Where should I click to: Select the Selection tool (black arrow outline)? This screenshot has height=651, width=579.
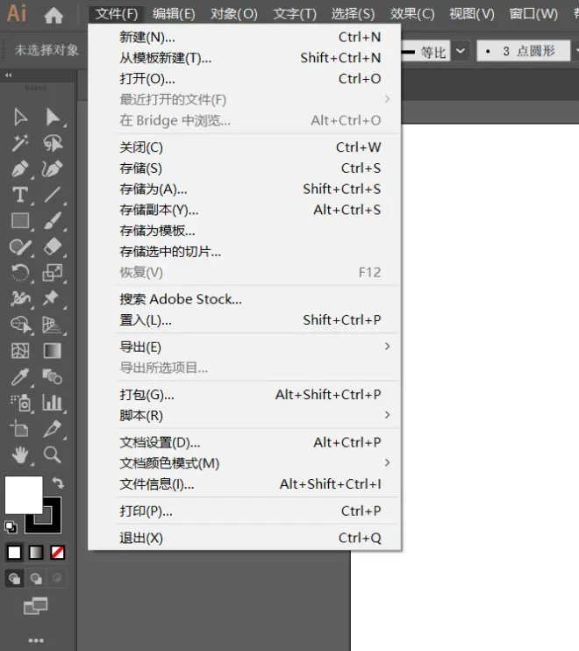pos(20,118)
